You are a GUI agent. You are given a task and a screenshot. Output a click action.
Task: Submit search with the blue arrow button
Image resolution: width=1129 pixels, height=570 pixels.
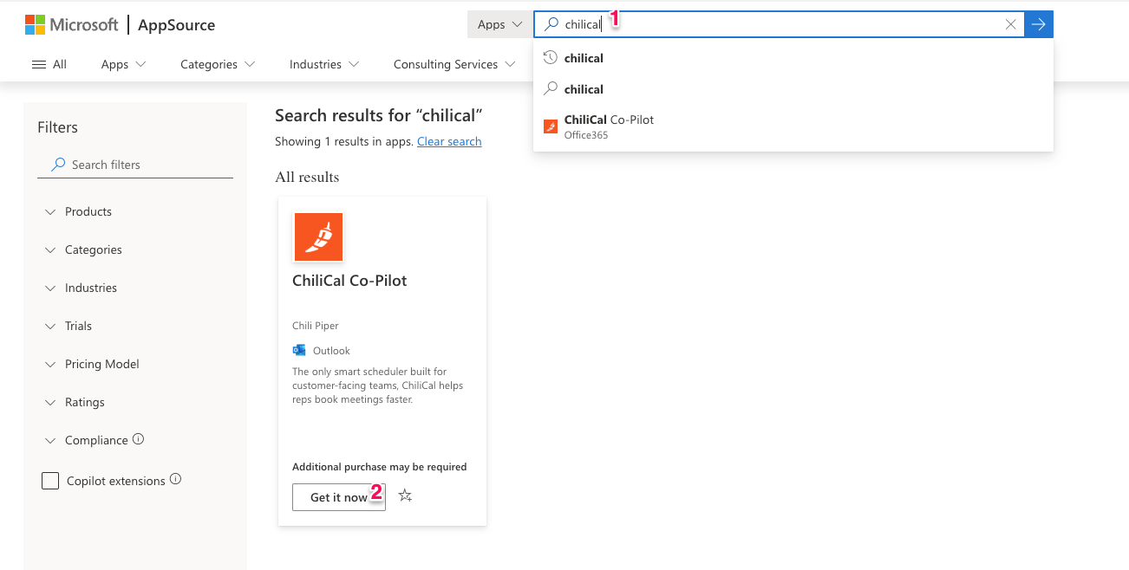pyautogui.click(x=1039, y=24)
